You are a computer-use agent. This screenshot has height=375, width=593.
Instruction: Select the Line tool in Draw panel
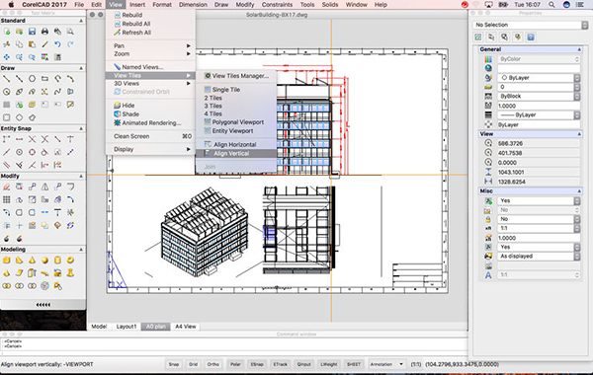coord(7,79)
